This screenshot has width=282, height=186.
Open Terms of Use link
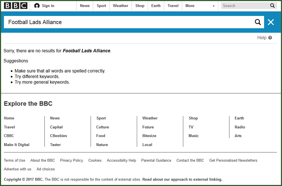coord(14,160)
